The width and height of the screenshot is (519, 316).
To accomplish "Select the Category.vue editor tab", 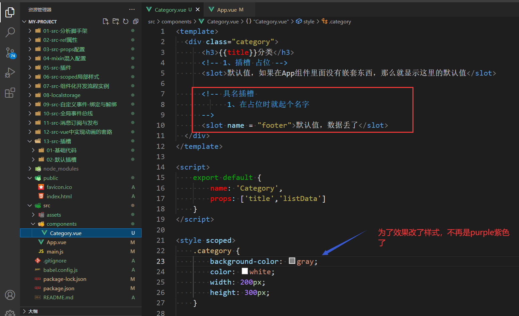I will tap(173, 10).
